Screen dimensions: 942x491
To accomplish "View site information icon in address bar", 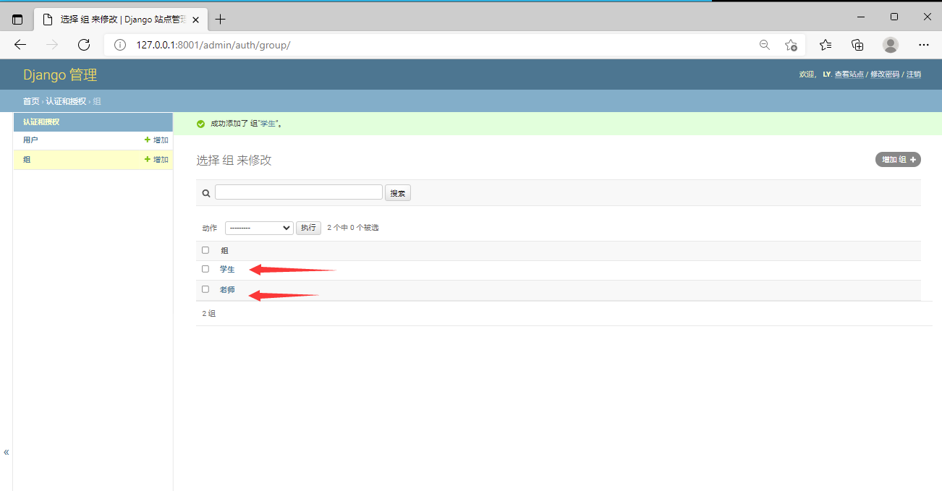I will 120,45.
